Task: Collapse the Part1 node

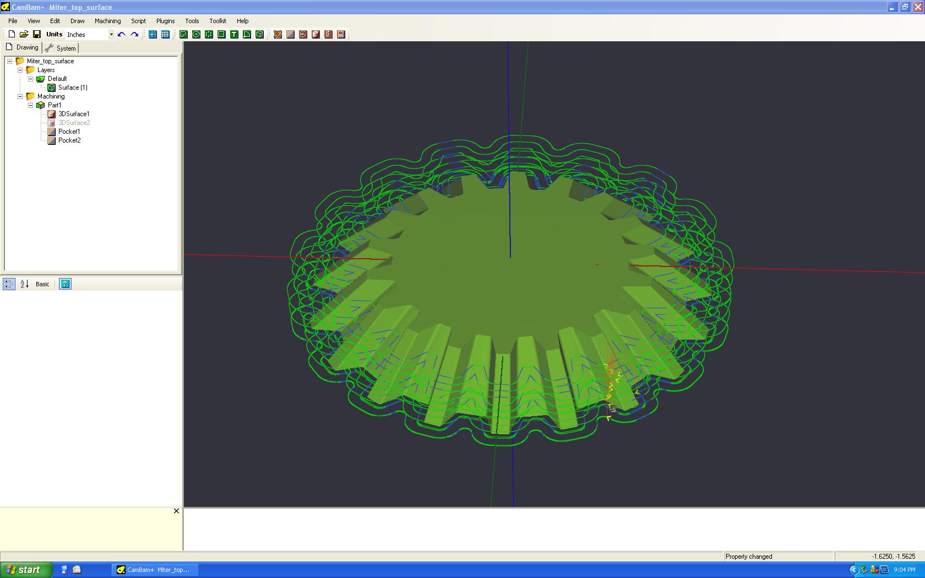Action: click(x=31, y=105)
